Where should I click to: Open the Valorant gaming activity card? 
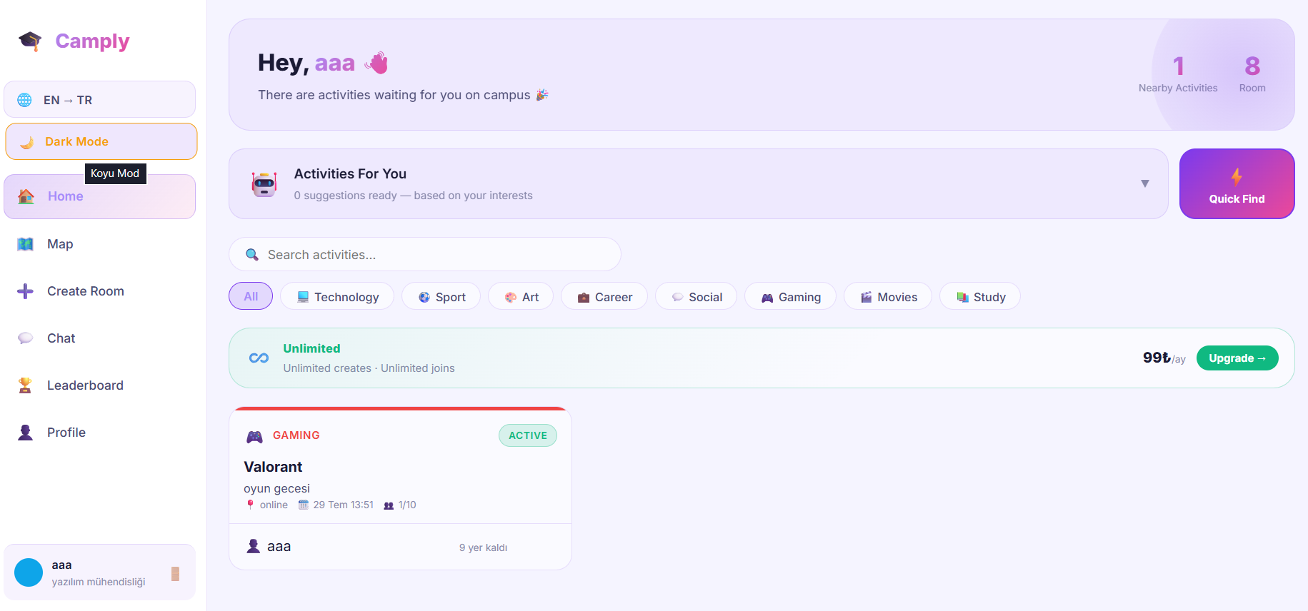[x=400, y=488]
